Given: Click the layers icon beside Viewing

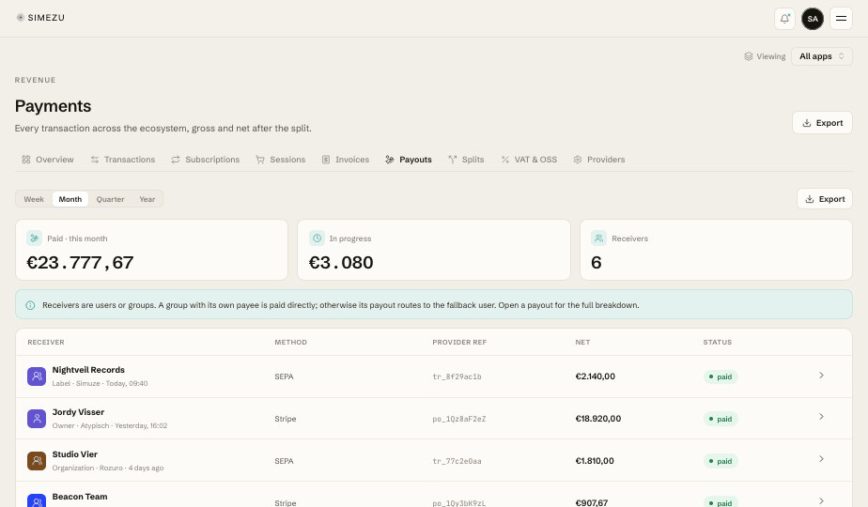Looking at the screenshot, I should point(749,56).
